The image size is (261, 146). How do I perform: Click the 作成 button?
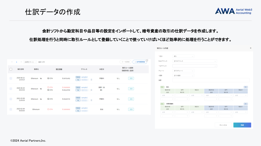(x=242, y=125)
